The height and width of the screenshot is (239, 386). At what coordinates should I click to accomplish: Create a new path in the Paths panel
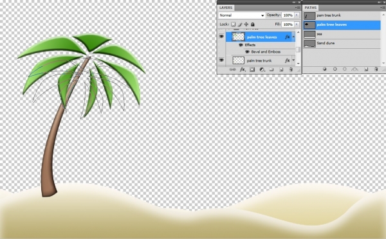click(366, 69)
